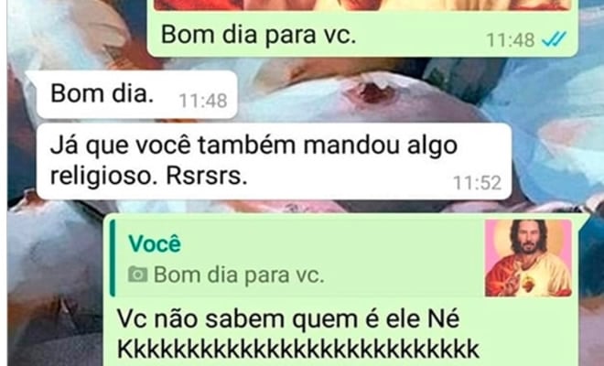This screenshot has width=604, height=366.
Task: Click the 'Rsrsrs.' text in the received message
Action: pos(207,176)
